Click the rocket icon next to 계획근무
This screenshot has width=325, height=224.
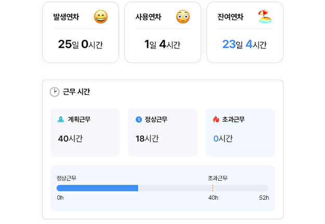(x=61, y=119)
